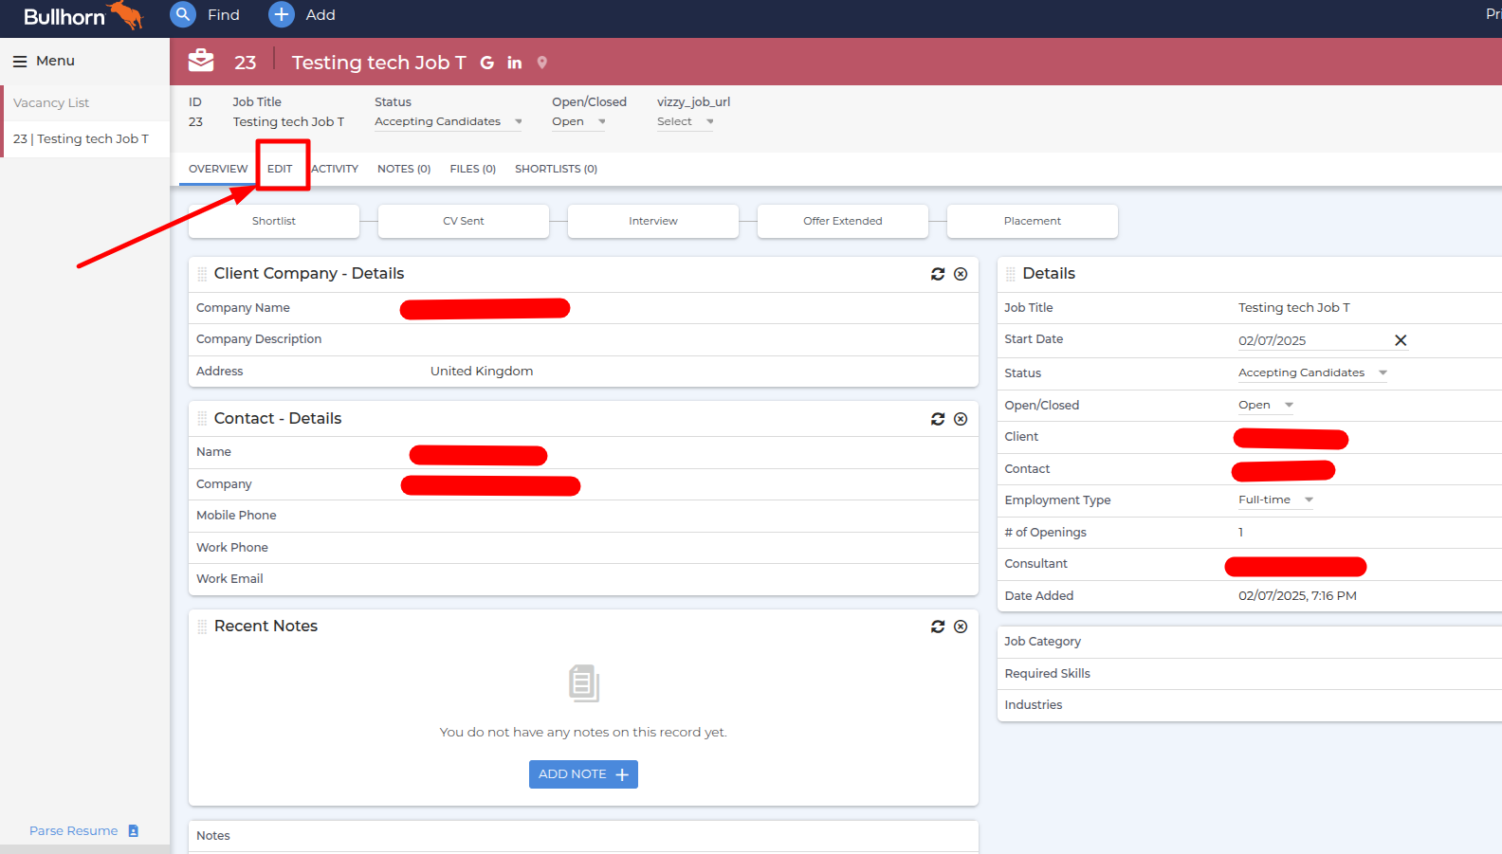
Task: Grab the Client Company card drag handle
Action: 202,274
